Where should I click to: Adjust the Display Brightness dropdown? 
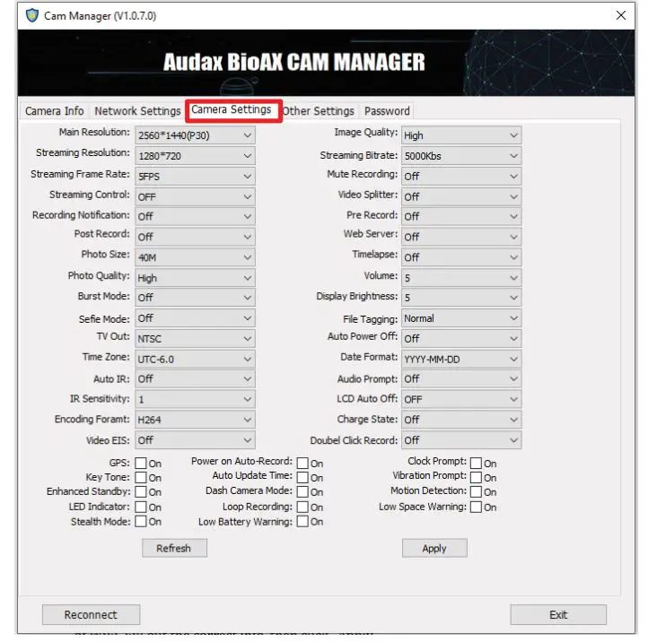[461, 298]
